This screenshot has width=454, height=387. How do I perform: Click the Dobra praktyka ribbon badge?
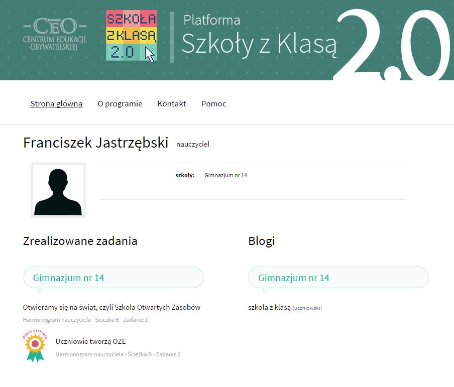click(35, 346)
